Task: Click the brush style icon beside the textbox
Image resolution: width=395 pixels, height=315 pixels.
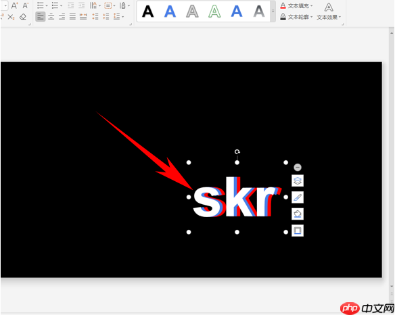Action: coord(298,197)
